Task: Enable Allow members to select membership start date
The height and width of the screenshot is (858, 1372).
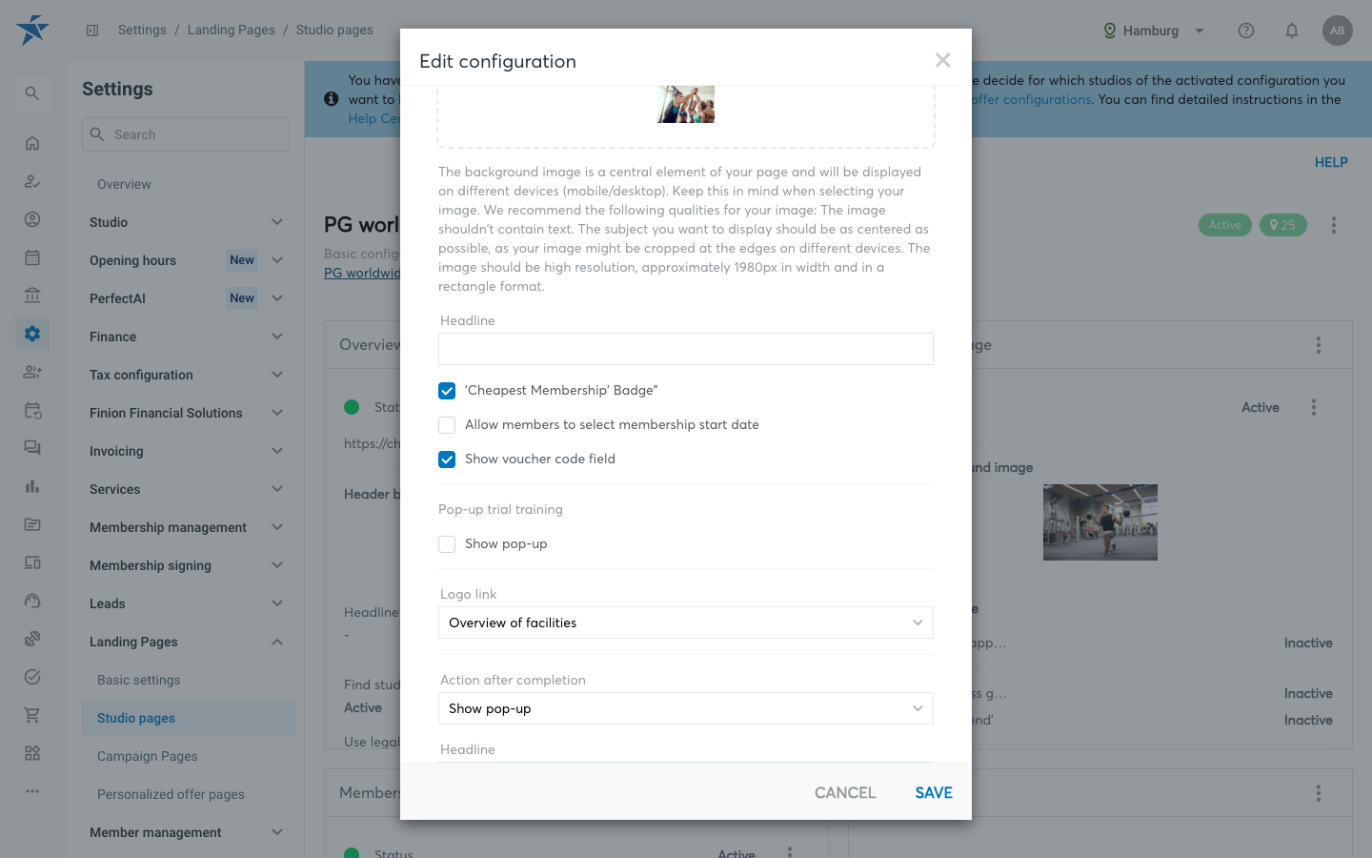Action: tap(447, 425)
